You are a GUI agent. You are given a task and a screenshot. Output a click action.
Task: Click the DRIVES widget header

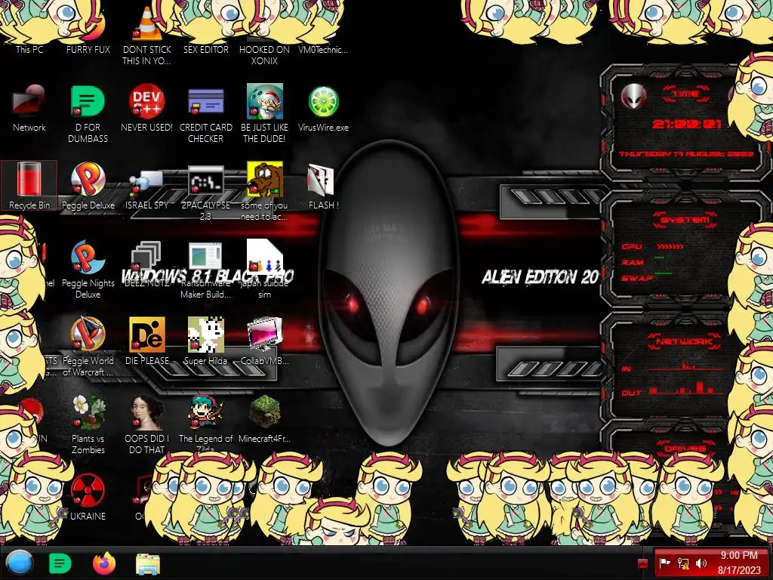pos(685,449)
